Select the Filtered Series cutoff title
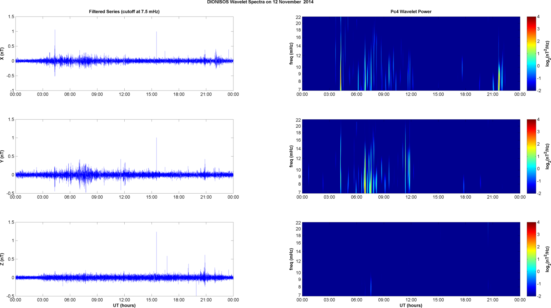 (x=124, y=12)
